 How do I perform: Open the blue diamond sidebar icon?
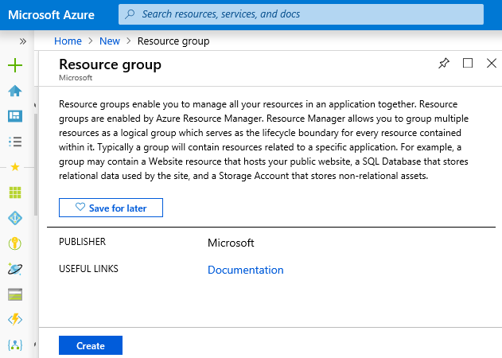coord(15,218)
